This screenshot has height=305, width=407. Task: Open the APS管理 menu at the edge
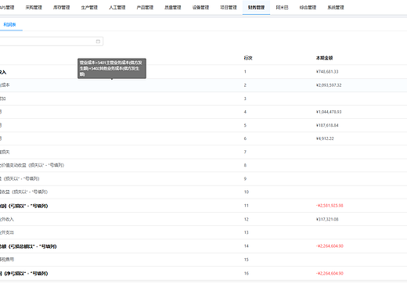[x=7, y=7]
